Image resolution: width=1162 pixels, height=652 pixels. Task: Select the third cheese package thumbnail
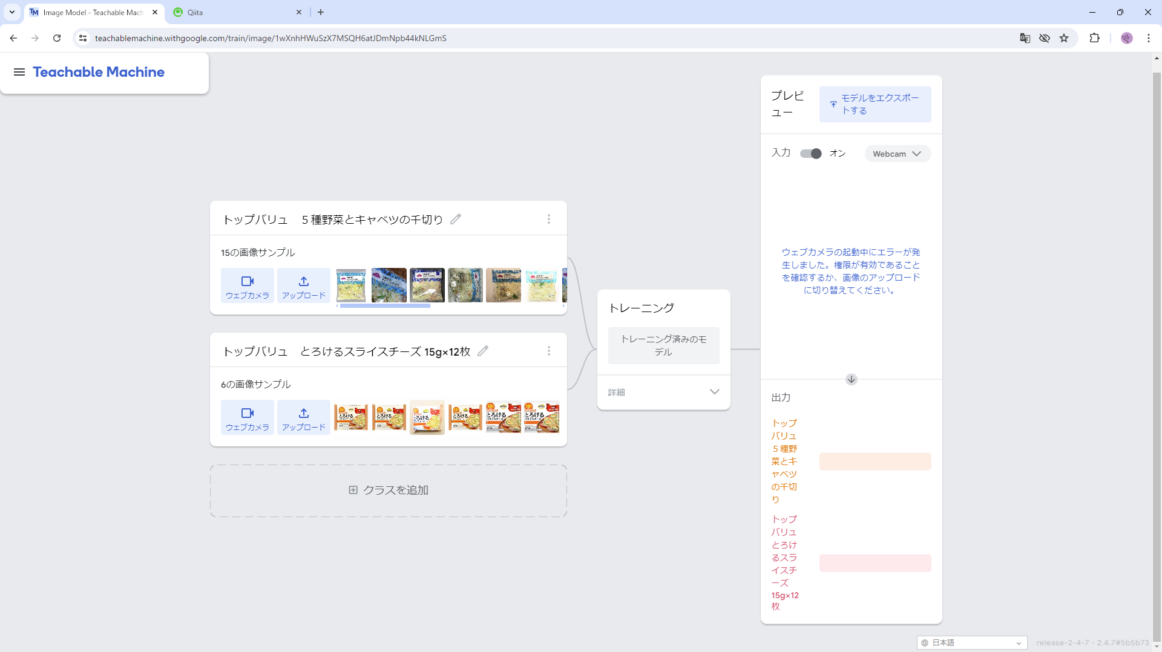427,417
